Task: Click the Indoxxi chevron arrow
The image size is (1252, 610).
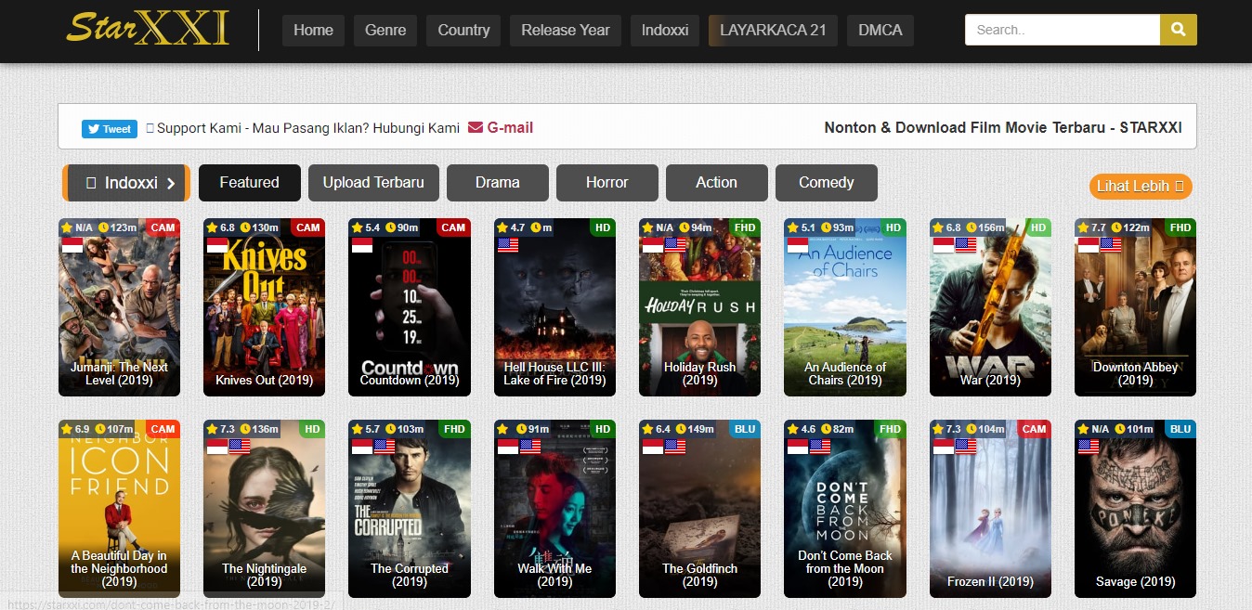Action: click(x=171, y=184)
